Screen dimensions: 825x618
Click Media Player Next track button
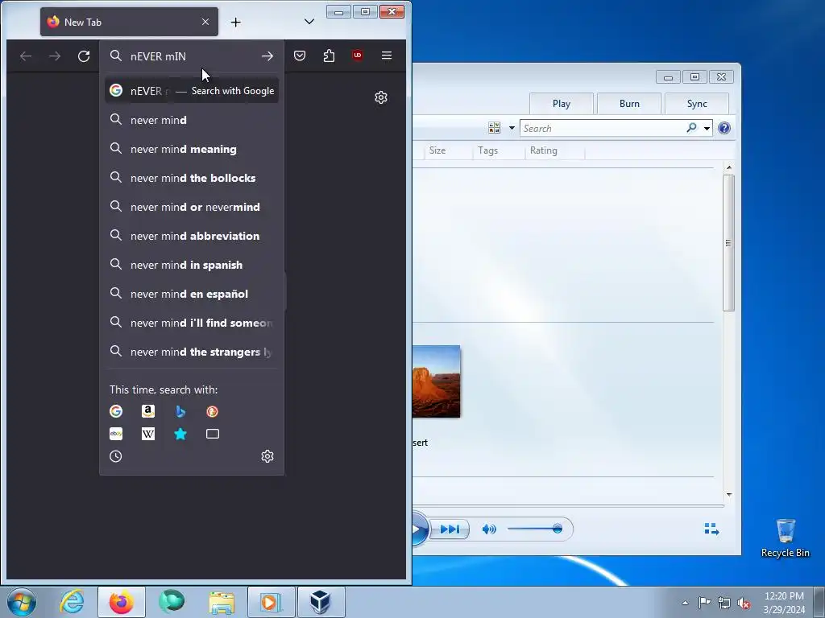click(450, 529)
